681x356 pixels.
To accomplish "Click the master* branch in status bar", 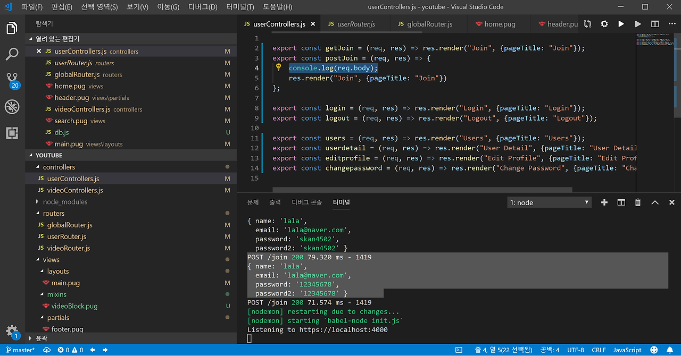I will click(x=20, y=350).
